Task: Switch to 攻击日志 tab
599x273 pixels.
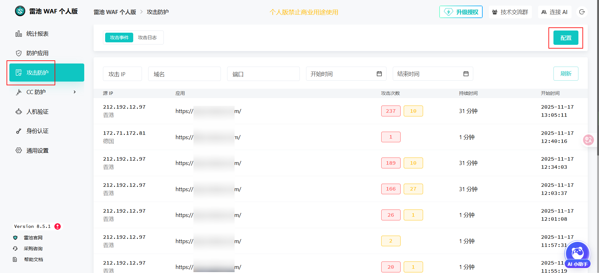Action: pos(147,37)
